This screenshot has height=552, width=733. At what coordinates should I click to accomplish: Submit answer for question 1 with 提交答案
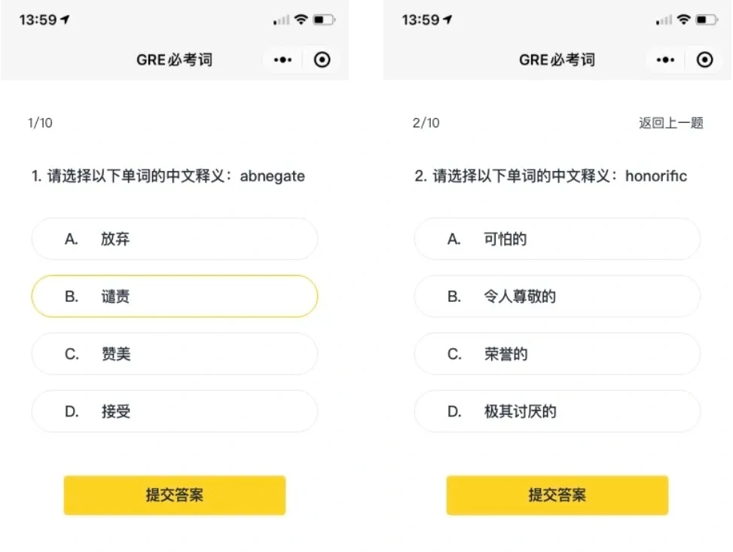175,495
